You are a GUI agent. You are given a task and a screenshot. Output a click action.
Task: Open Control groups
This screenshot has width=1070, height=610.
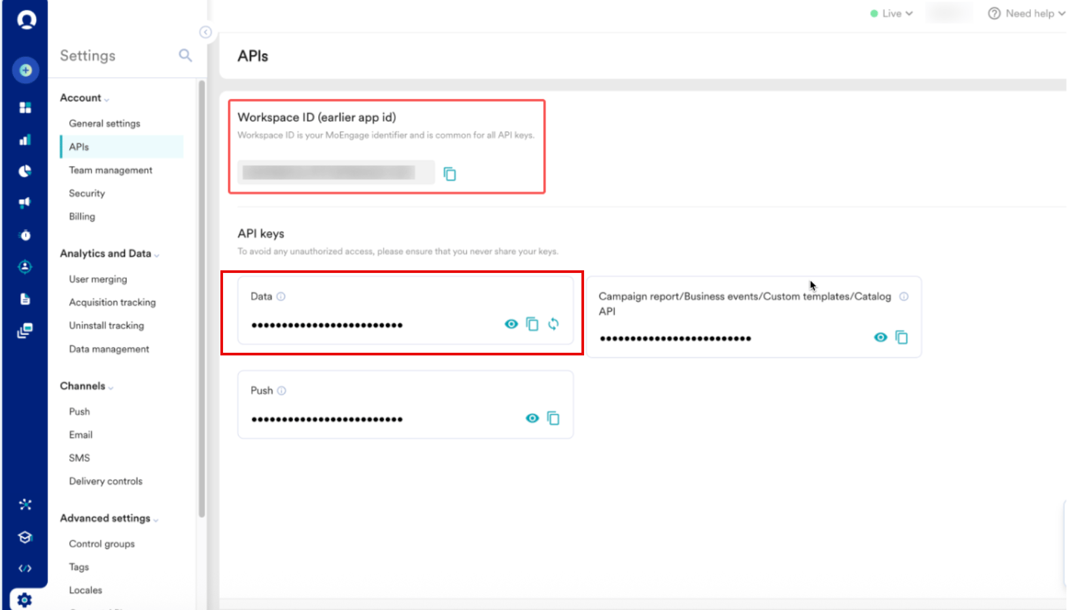102,544
